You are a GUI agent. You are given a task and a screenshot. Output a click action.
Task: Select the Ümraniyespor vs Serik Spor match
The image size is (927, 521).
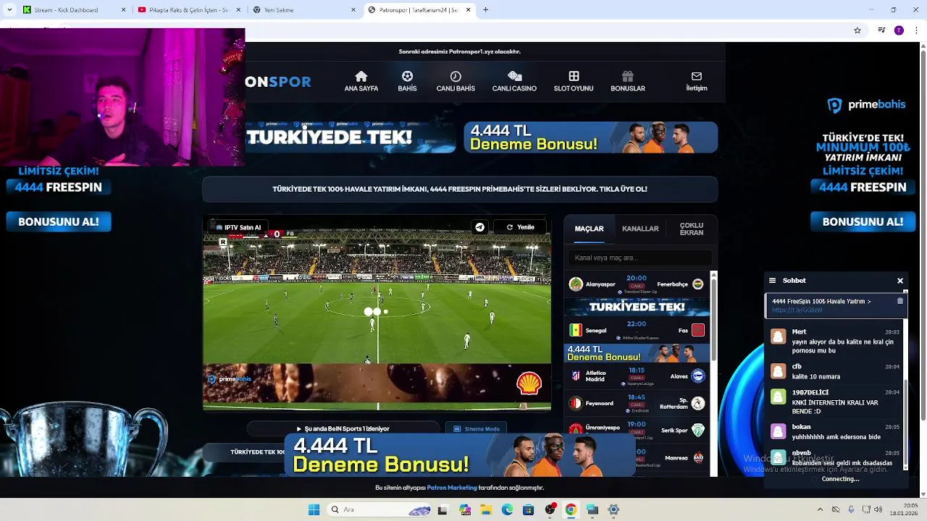point(637,430)
